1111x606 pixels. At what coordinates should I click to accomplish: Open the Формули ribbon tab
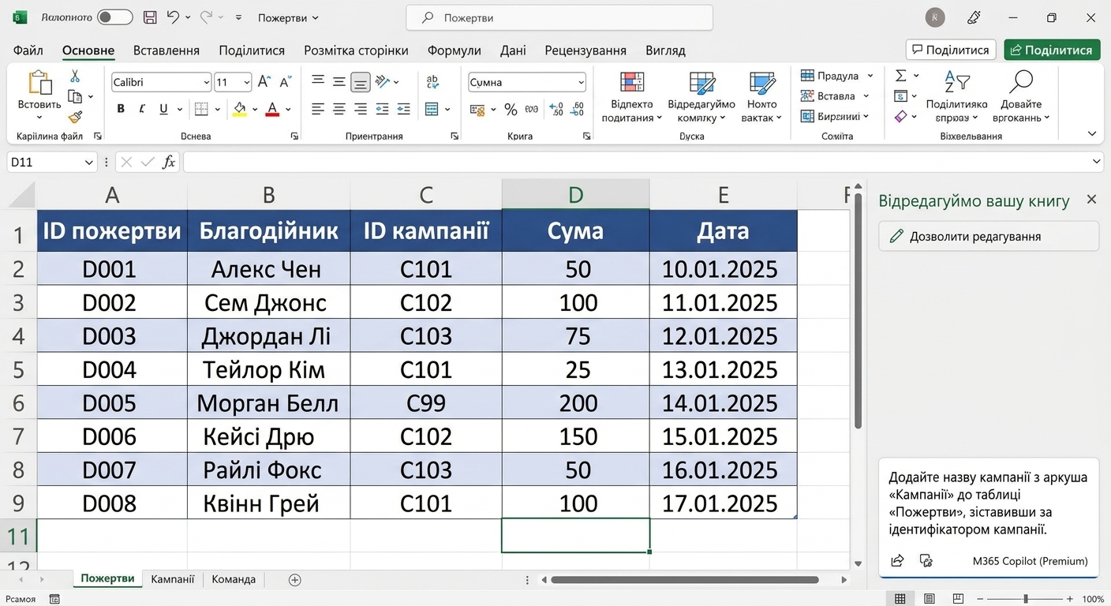click(454, 50)
